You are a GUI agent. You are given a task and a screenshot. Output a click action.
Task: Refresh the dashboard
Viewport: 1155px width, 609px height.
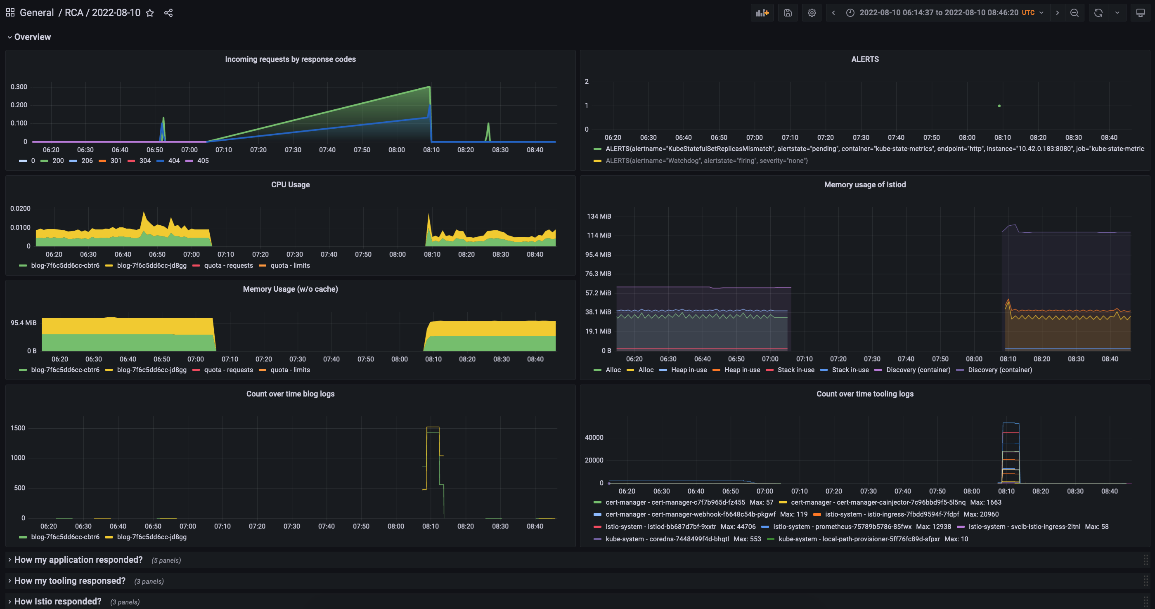pos(1098,12)
